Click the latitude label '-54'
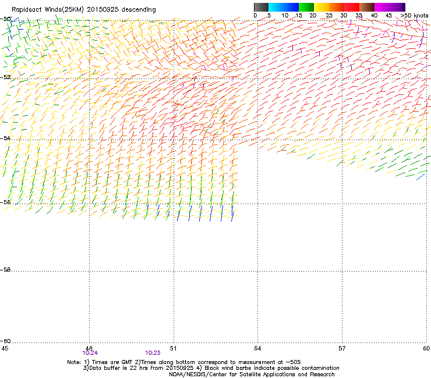The width and height of the screenshot is (431, 378). coord(5,138)
